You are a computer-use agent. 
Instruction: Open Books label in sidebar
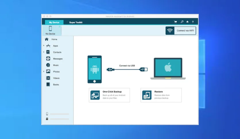[x=56, y=84]
